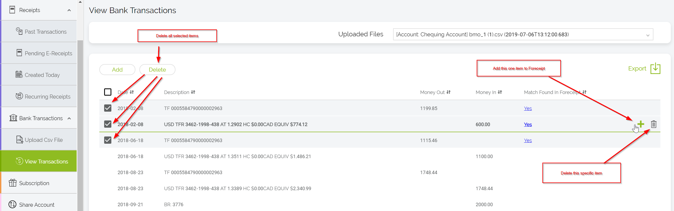
Task: Click the Export download icon
Action: point(655,68)
